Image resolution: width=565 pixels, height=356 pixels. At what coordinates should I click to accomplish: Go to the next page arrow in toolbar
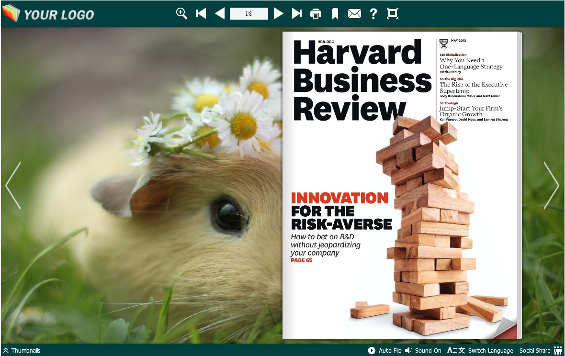click(x=278, y=14)
